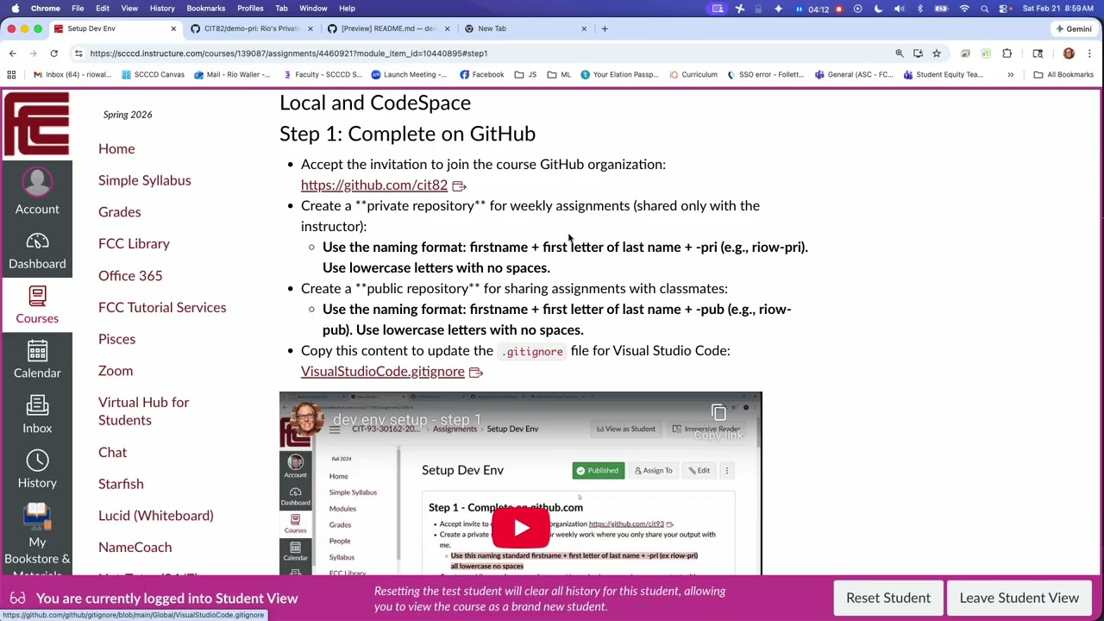The width and height of the screenshot is (1104, 621).
Task: Switch to the README.md preview tab
Action: [388, 28]
